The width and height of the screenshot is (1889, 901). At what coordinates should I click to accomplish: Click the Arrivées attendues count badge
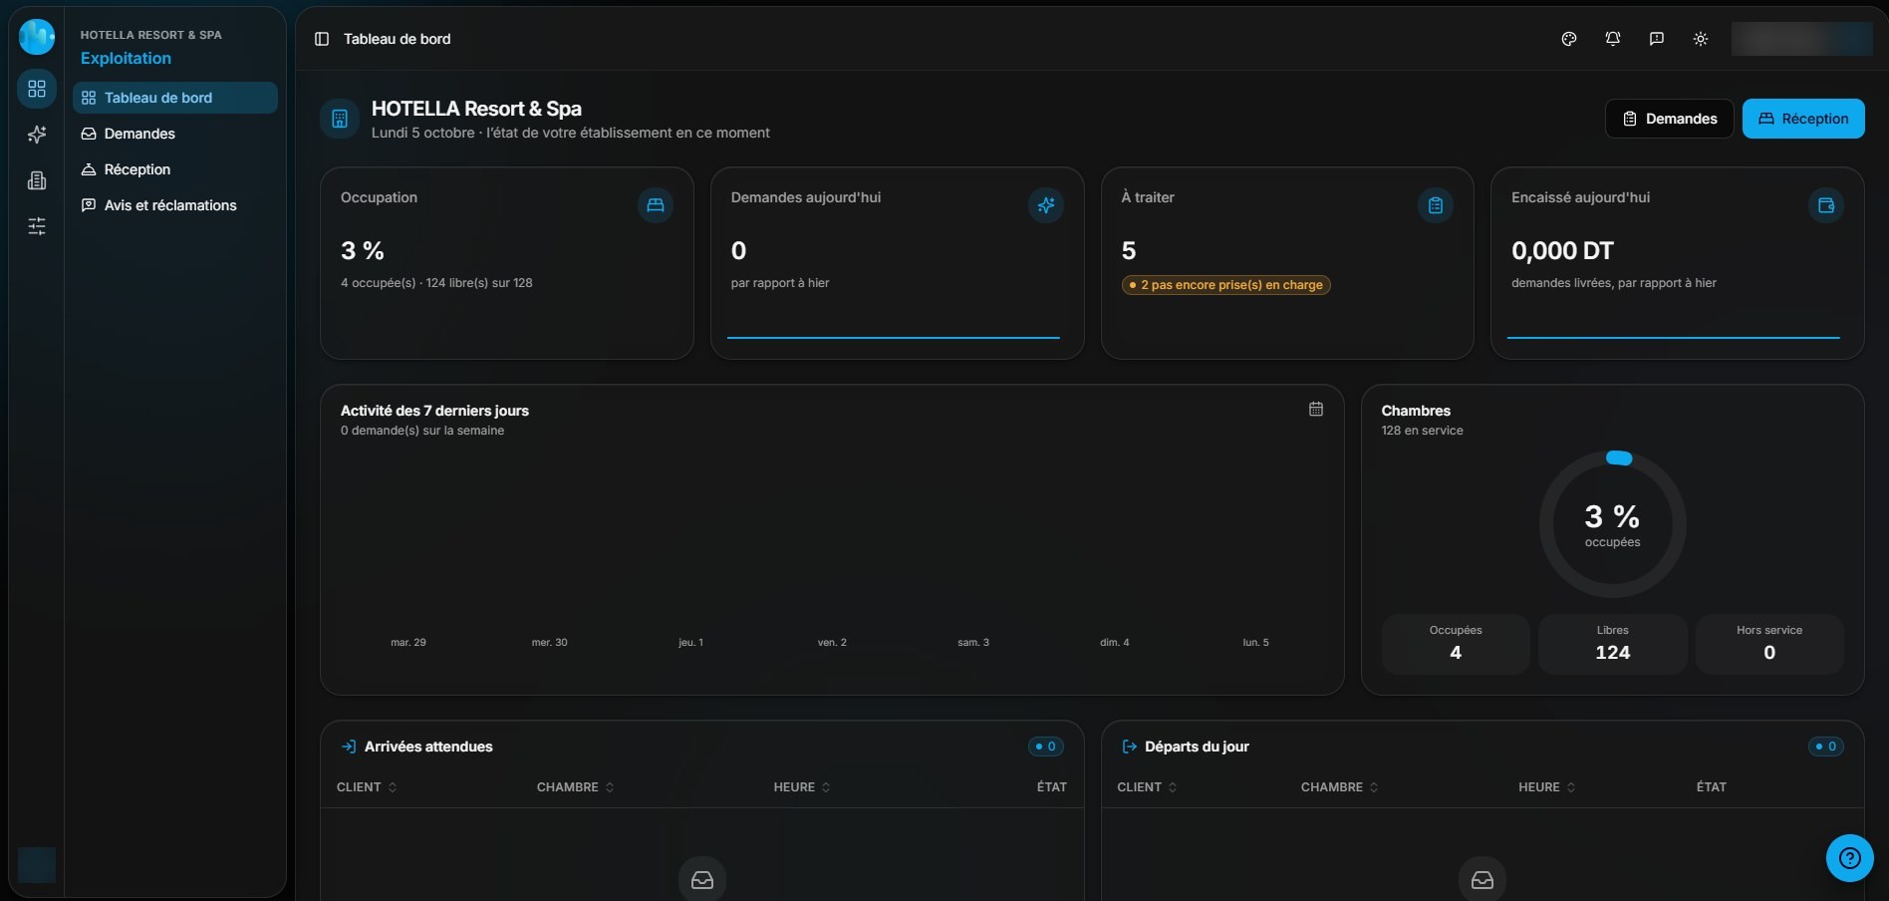click(x=1046, y=747)
